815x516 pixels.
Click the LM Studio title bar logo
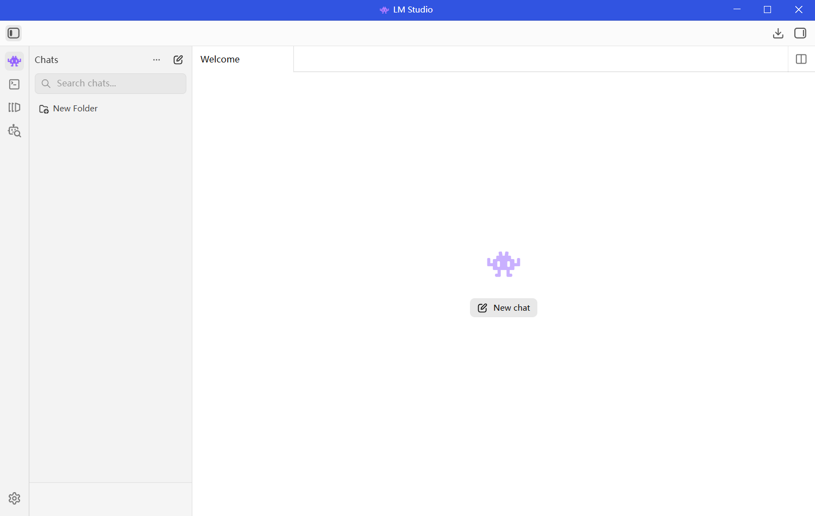click(x=384, y=10)
